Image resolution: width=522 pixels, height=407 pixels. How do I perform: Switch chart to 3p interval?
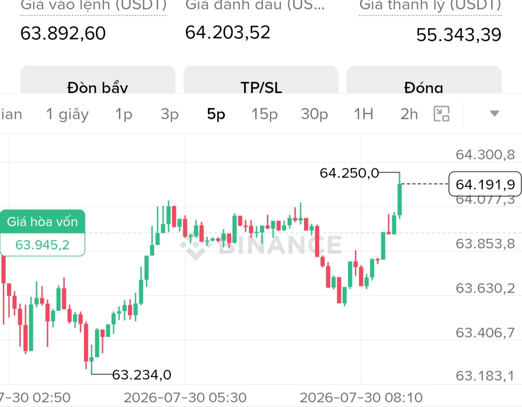(170, 114)
